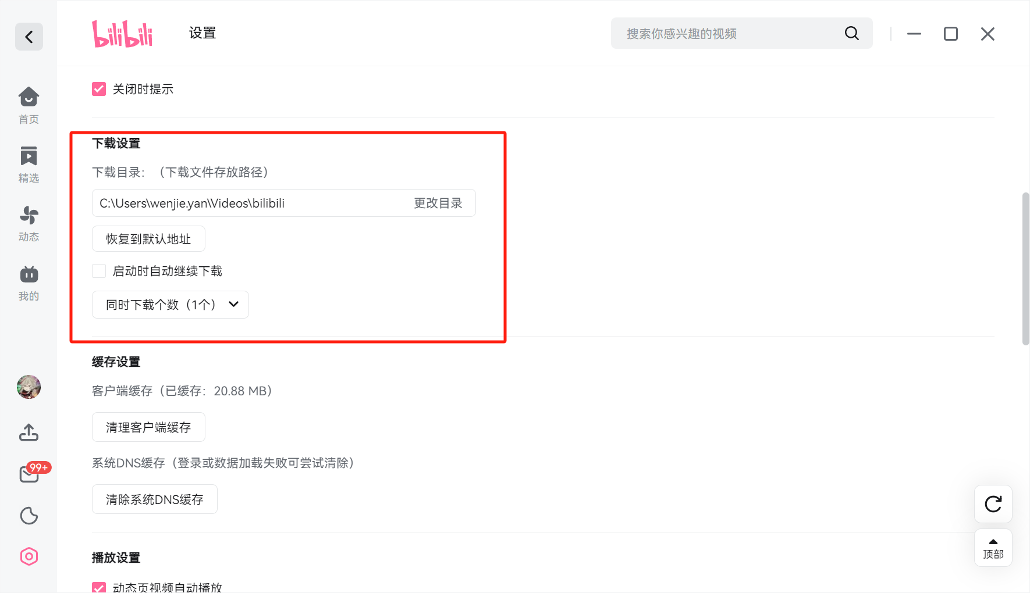This screenshot has width=1030, height=593.
Task: Open the 动态 feed from the sidebar
Action: pyautogui.click(x=29, y=223)
